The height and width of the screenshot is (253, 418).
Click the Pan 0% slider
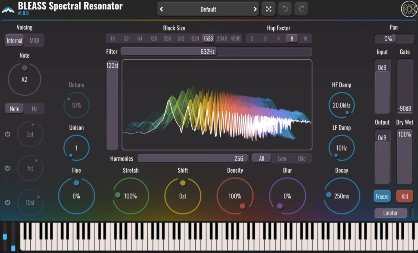point(394,39)
